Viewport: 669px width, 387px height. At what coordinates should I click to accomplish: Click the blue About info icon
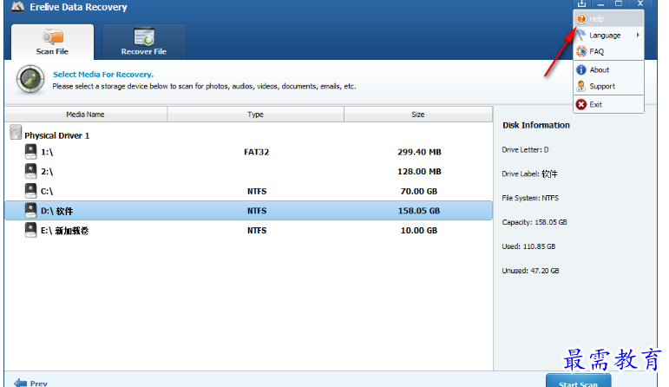tap(581, 70)
